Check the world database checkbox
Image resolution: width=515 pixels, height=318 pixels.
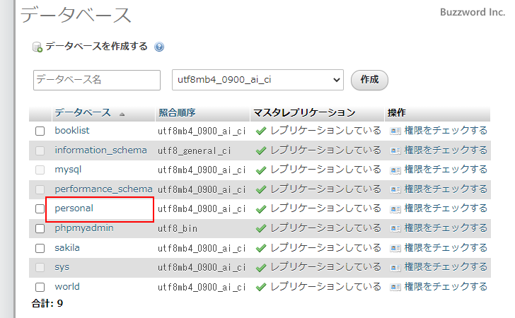point(40,287)
